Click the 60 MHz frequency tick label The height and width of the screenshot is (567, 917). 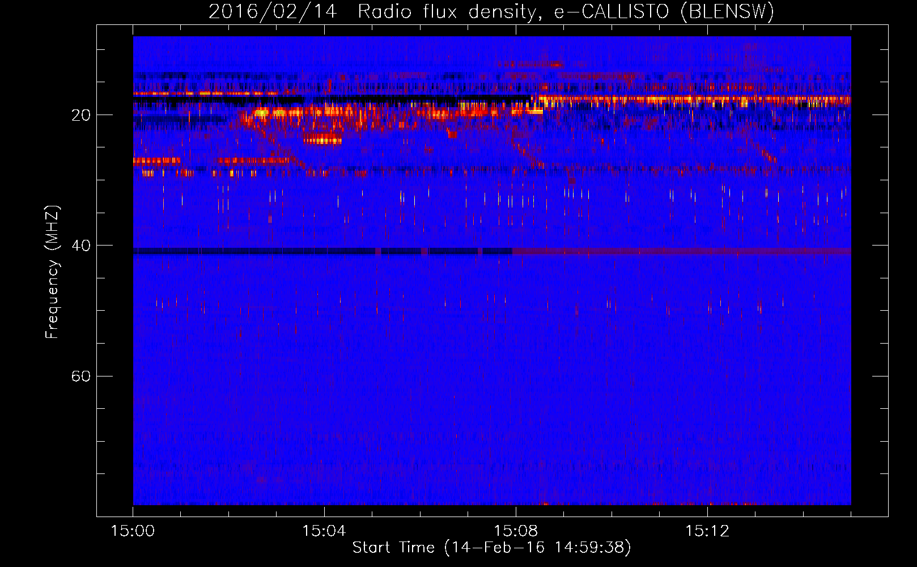80,376
